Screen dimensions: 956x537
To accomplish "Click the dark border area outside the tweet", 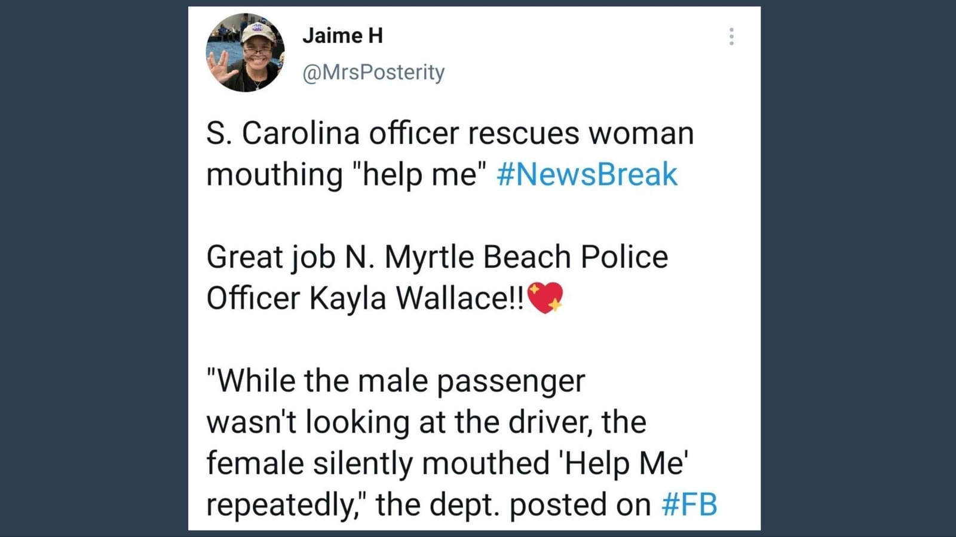I will point(90,268).
